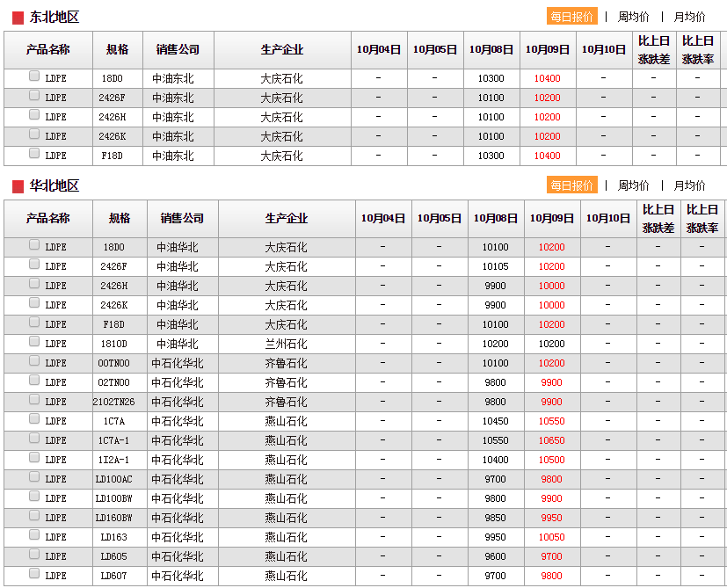Image resolution: width=727 pixels, height=588 pixels.
Task: Check the 东北地区 LDPE F18D row box
Action: [34, 153]
